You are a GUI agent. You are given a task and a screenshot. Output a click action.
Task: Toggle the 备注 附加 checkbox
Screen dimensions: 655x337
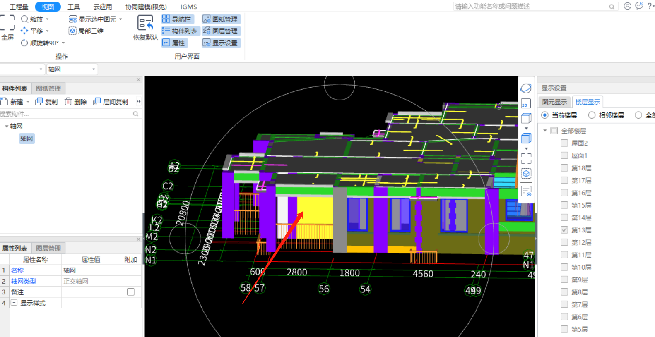[x=131, y=292]
